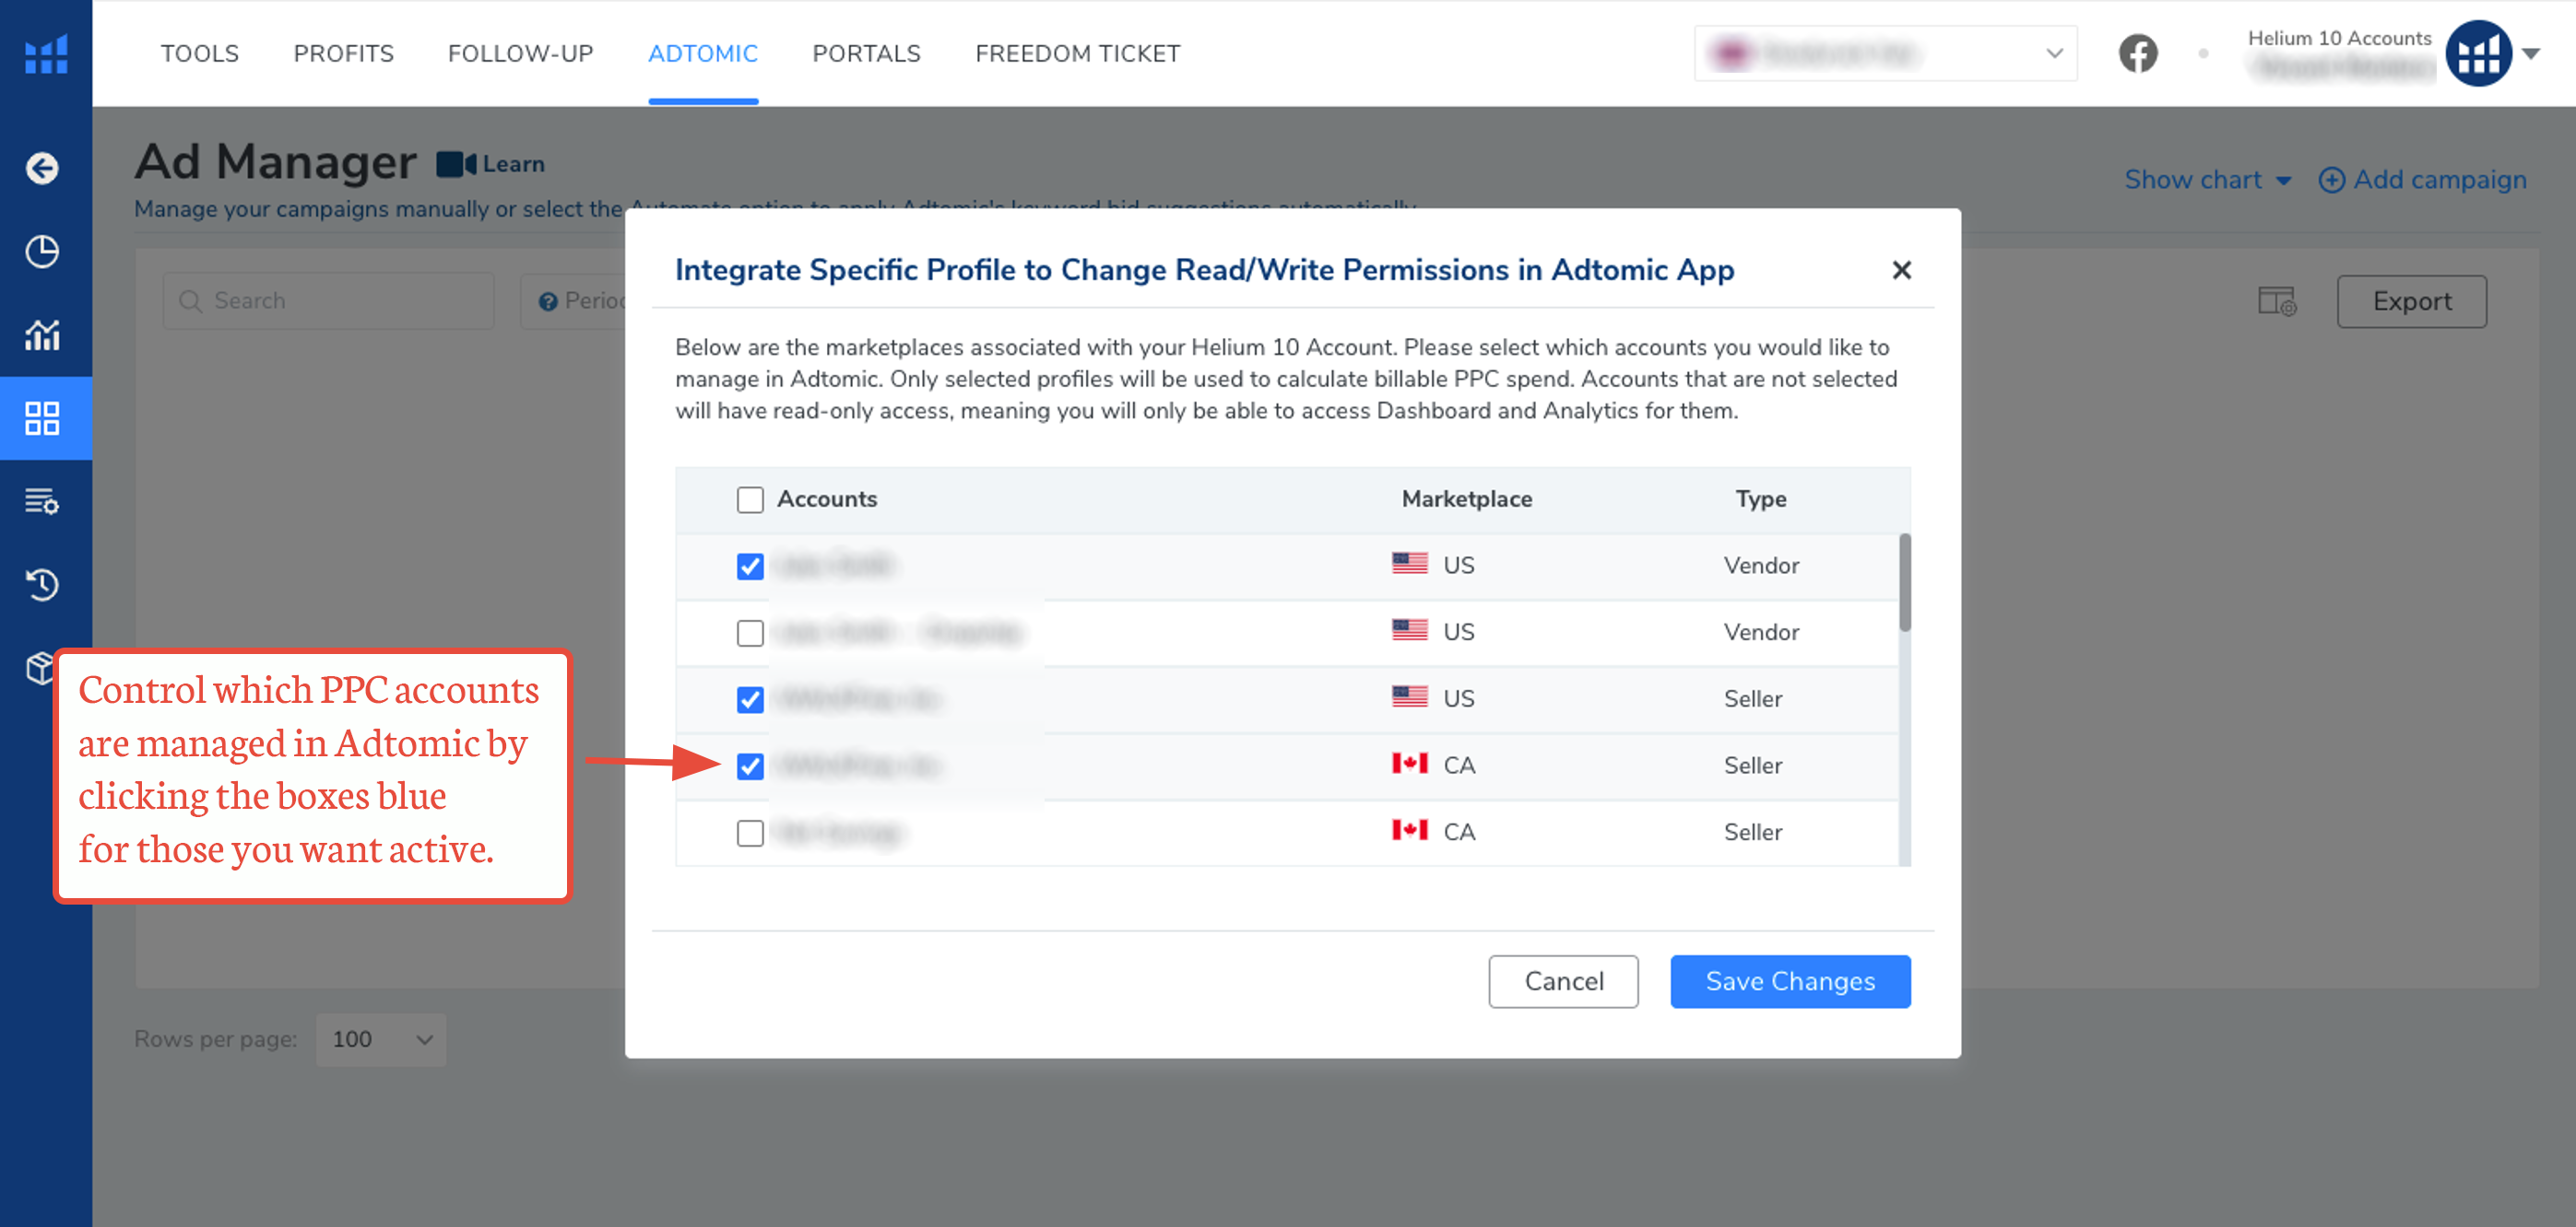
Task: Open the PORTALS menu
Action: point(866,53)
